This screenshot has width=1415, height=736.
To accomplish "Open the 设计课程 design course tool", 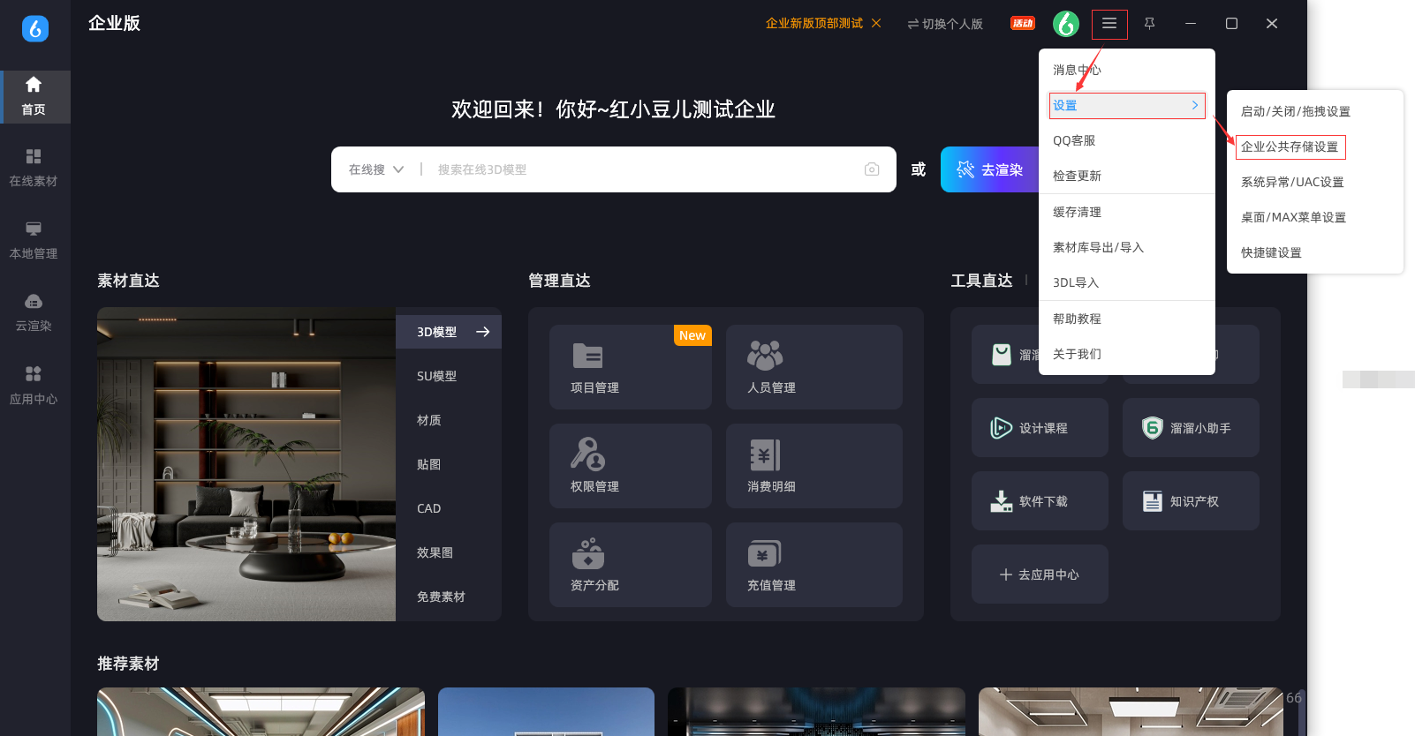I will click(1040, 428).
